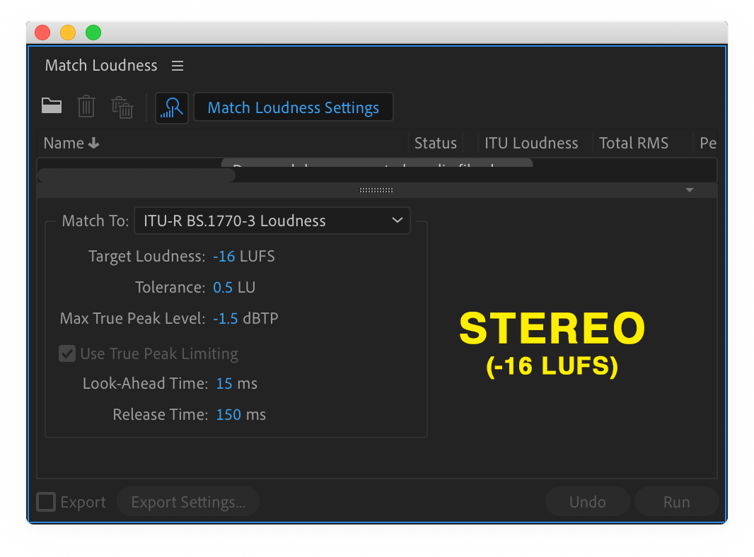Viewport: 754px width, 557px height.
Task: Click the dotted panel divider grip handle
Action: click(376, 190)
